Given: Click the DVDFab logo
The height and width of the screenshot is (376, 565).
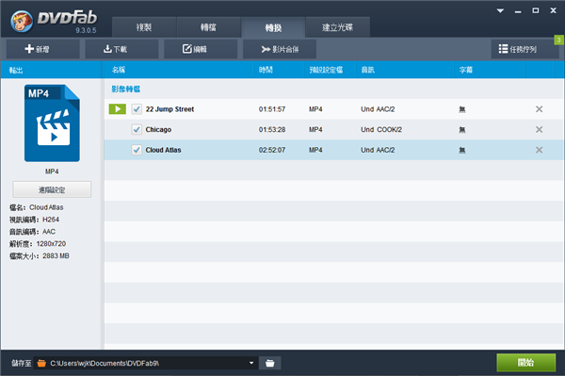Looking at the screenshot, I should 54,21.
